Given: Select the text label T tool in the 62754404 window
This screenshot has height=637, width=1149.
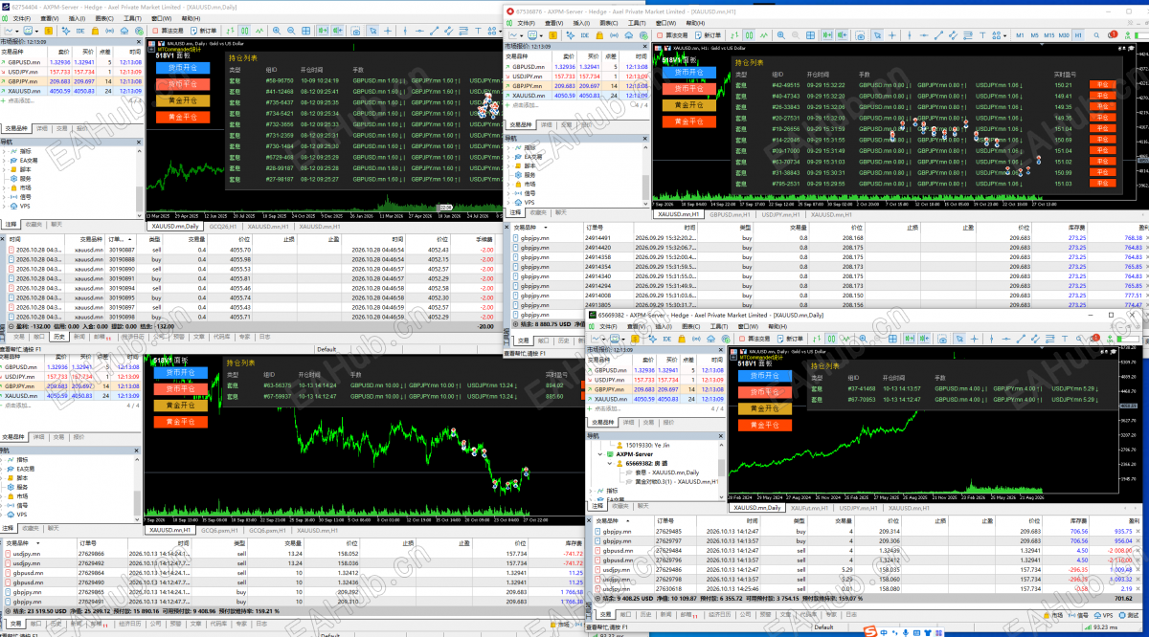Looking at the screenshot, I should 478,31.
